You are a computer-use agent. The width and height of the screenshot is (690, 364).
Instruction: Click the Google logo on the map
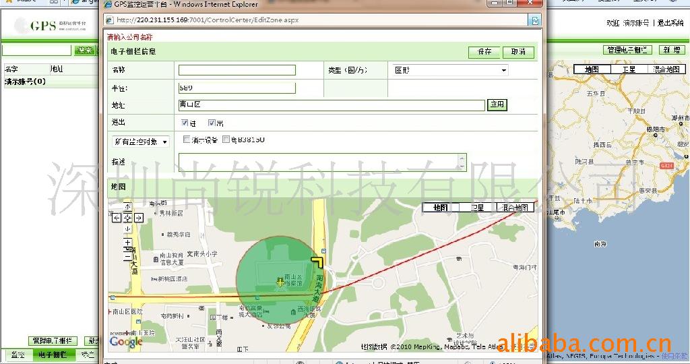pyautogui.click(x=126, y=342)
